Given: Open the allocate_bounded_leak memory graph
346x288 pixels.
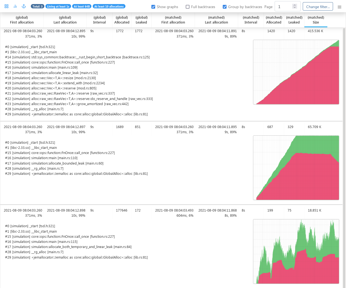Looking at the screenshot, I should pyautogui.click(x=296, y=168).
